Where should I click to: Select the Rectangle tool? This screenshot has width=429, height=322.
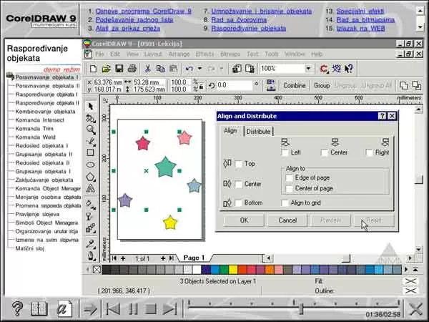click(x=91, y=152)
